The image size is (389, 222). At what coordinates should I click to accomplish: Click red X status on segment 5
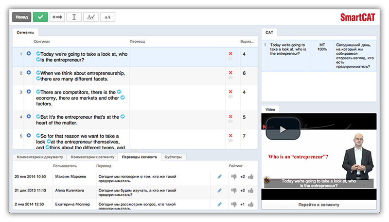(x=230, y=135)
